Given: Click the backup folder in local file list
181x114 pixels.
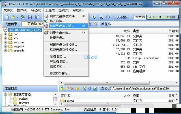Looking at the screenshot, I should (69, 101).
